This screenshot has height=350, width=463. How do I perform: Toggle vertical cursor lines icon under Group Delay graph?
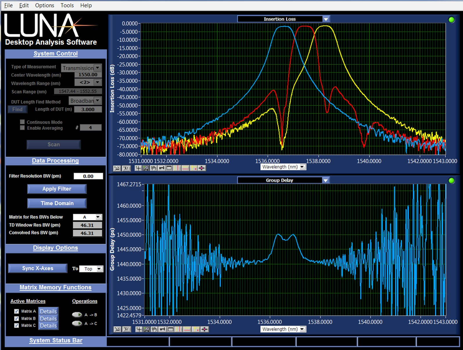[178, 329]
